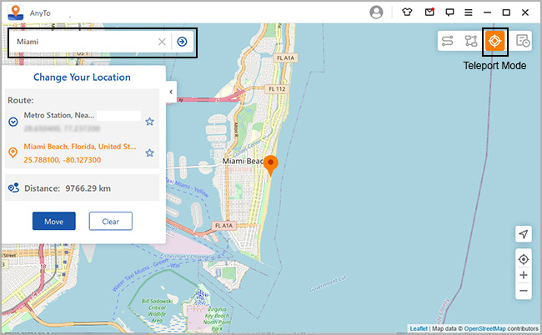Screen dimensions: 542x335
Task: Zoom out on the map
Action: click(523, 291)
